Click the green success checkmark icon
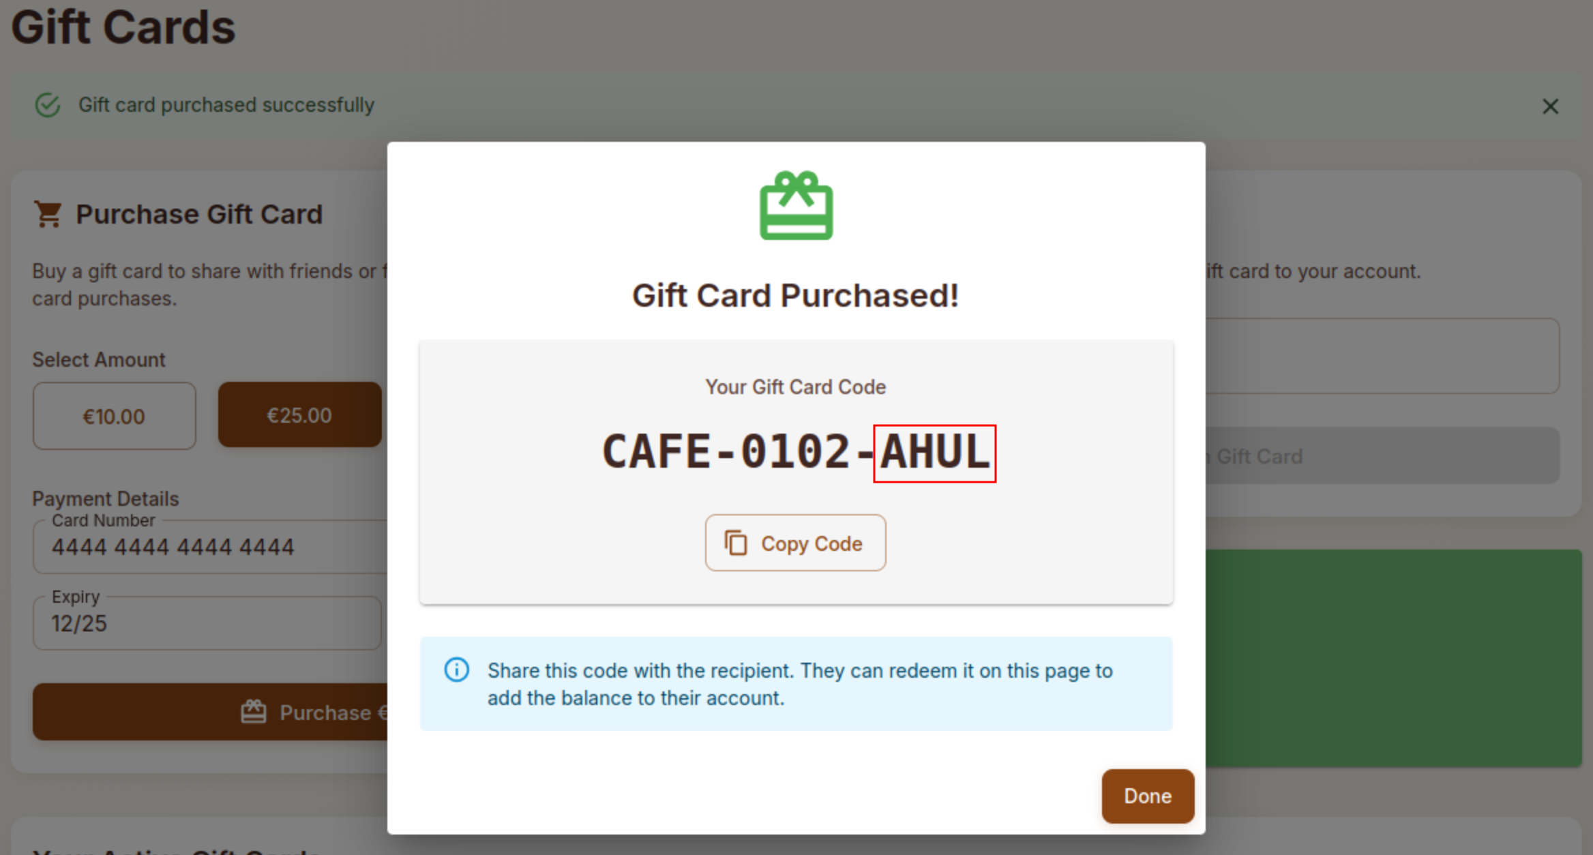1593x855 pixels. (48, 105)
